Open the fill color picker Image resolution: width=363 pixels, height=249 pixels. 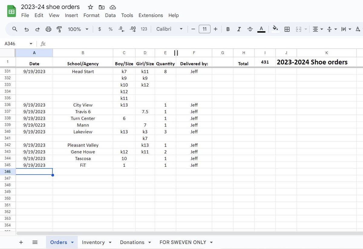[x=275, y=29]
